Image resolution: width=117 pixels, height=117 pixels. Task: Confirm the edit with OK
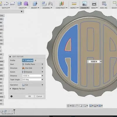tap(30, 96)
